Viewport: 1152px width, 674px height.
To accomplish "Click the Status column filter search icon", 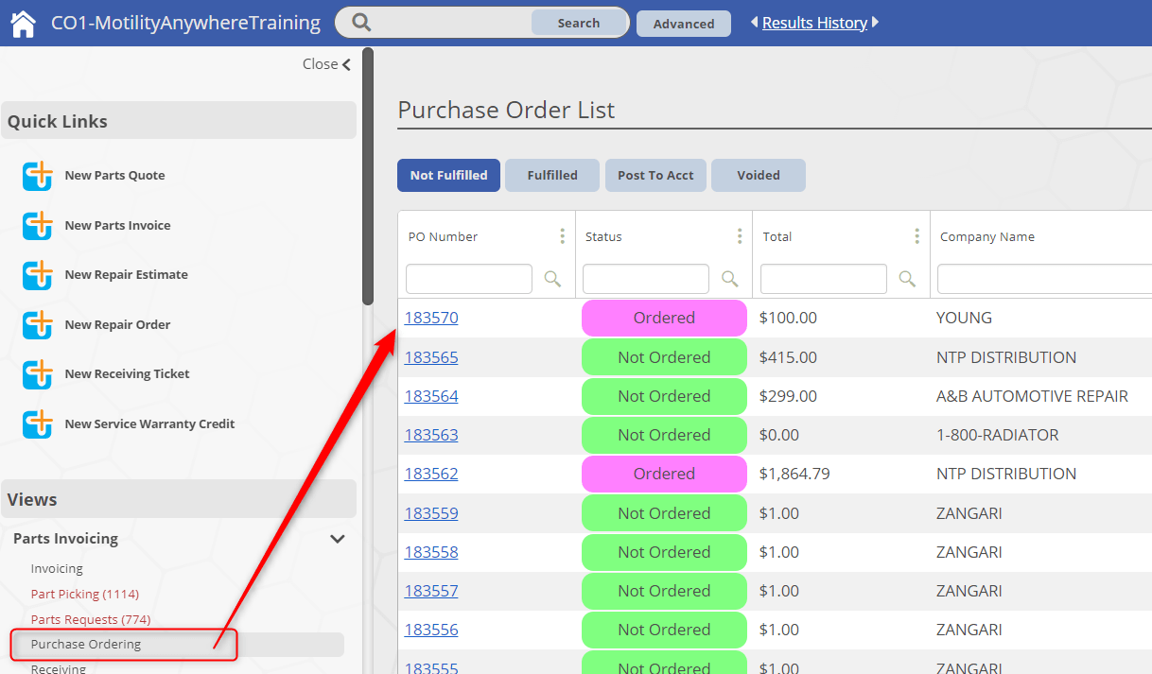I will 729,279.
